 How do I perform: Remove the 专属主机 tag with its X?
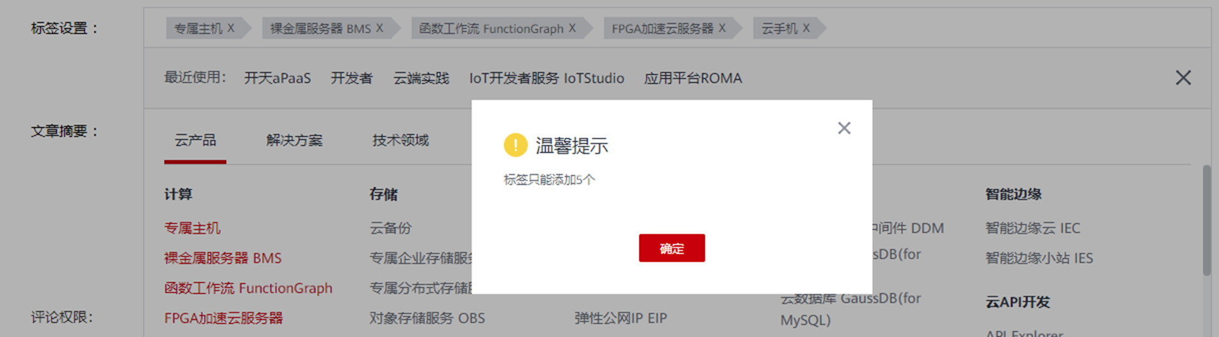click(x=231, y=28)
